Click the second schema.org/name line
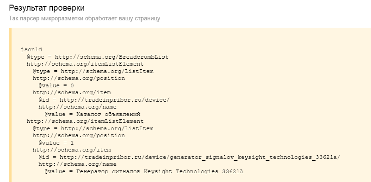 (78, 164)
